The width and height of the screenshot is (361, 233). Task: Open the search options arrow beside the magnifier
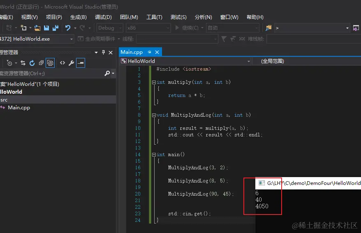[113, 74]
